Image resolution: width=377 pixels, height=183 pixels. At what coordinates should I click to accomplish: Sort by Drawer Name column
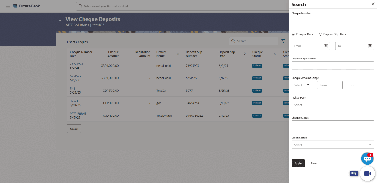(x=178, y=54)
